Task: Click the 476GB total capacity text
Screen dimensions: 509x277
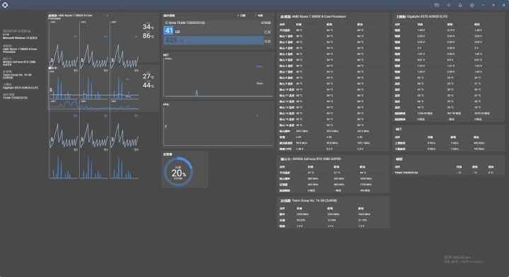Action: pyautogui.click(x=266, y=23)
